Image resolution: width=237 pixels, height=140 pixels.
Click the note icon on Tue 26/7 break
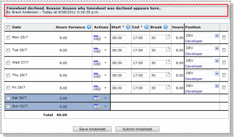[168, 49]
